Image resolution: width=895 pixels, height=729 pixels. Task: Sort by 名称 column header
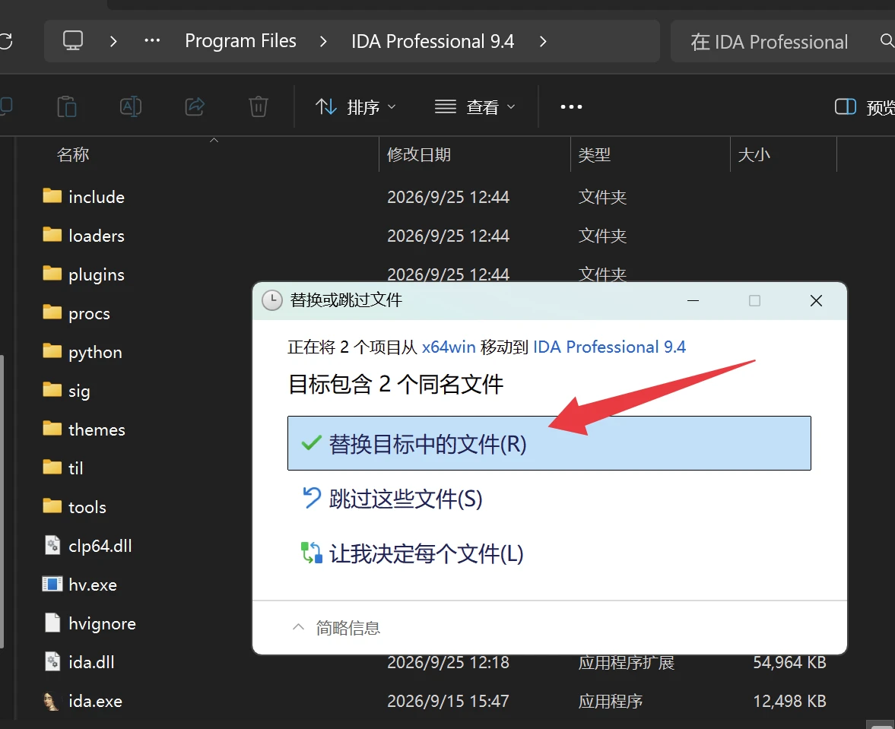click(72, 154)
